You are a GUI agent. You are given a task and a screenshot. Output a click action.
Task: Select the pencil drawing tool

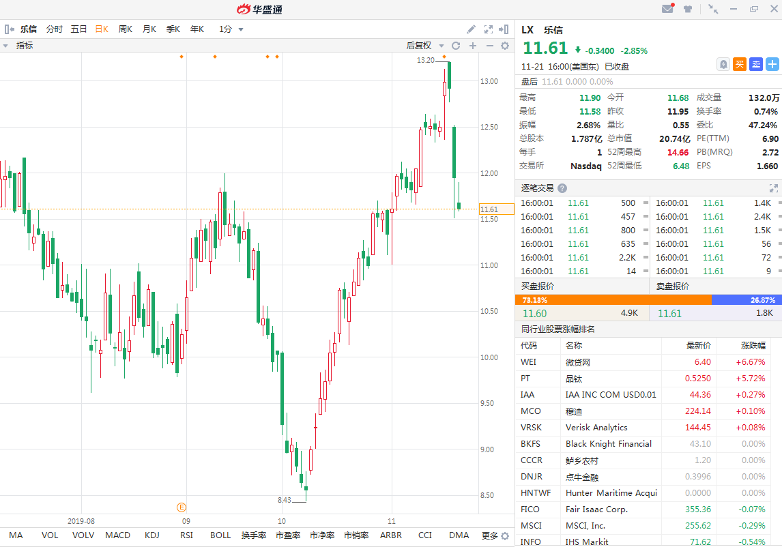[471, 29]
